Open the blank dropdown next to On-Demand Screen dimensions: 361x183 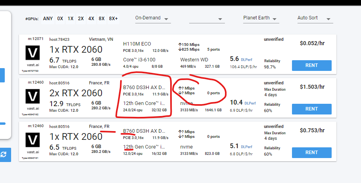207,19
